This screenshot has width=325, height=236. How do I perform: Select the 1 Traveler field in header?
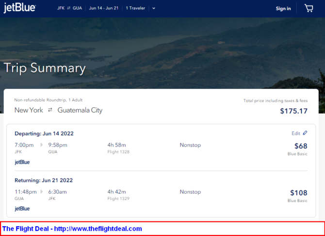(135, 8)
